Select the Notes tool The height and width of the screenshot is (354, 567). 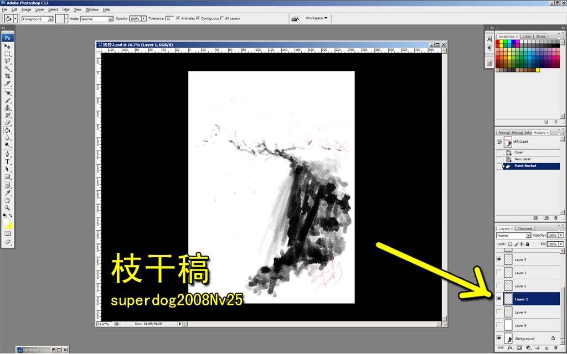[x=7, y=186]
